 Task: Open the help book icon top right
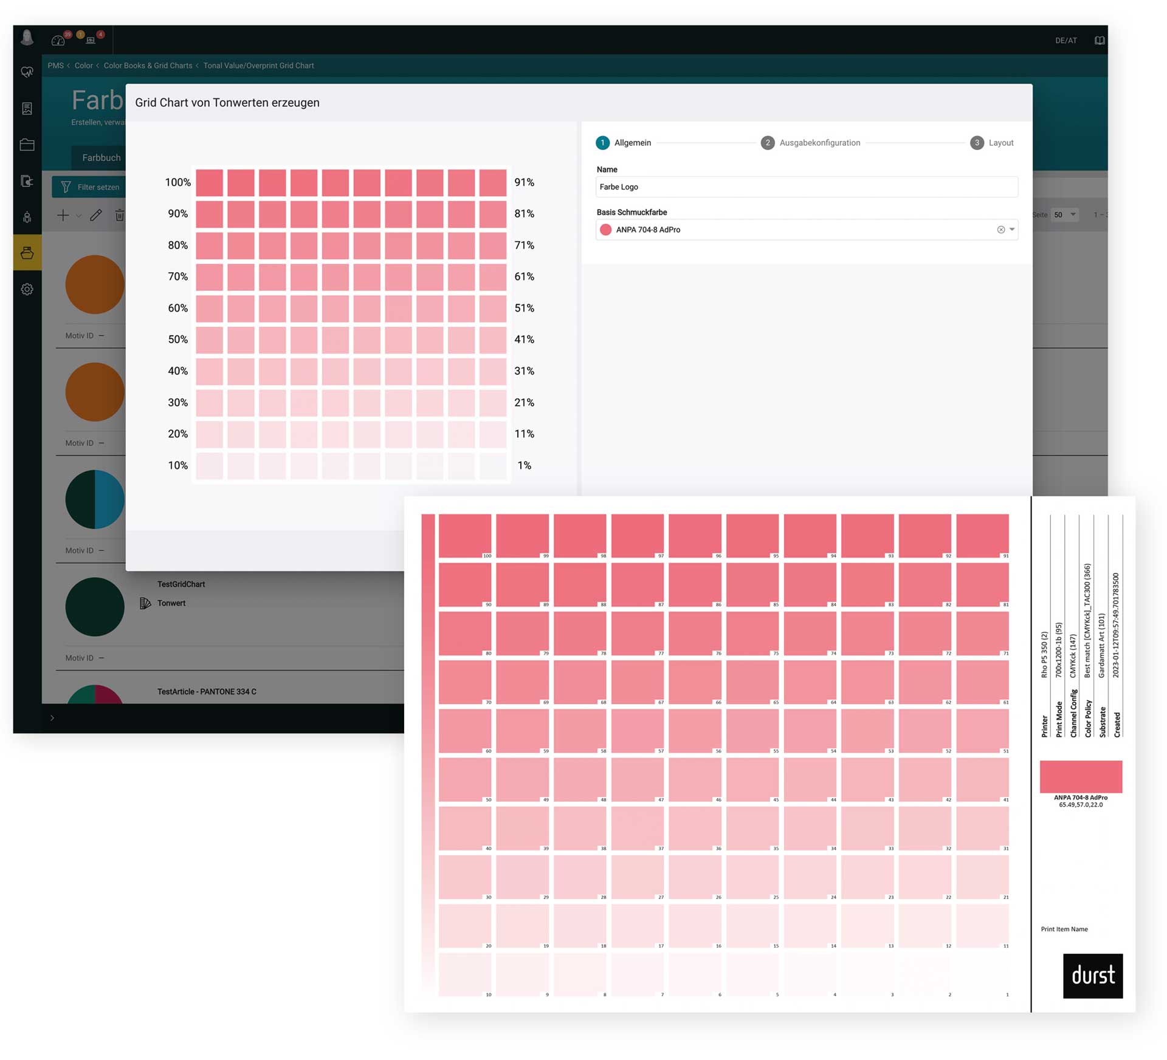pos(1099,41)
